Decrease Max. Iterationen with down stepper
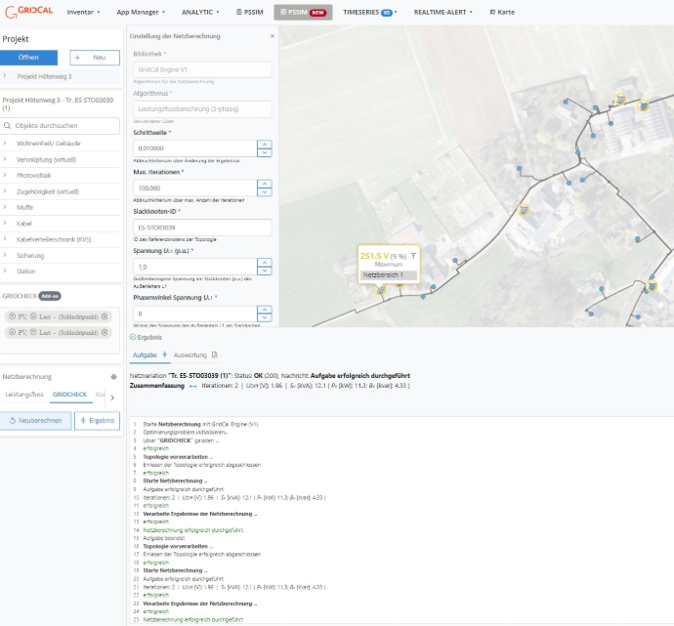Image resolution: width=674 pixels, height=626 pixels. tap(264, 191)
